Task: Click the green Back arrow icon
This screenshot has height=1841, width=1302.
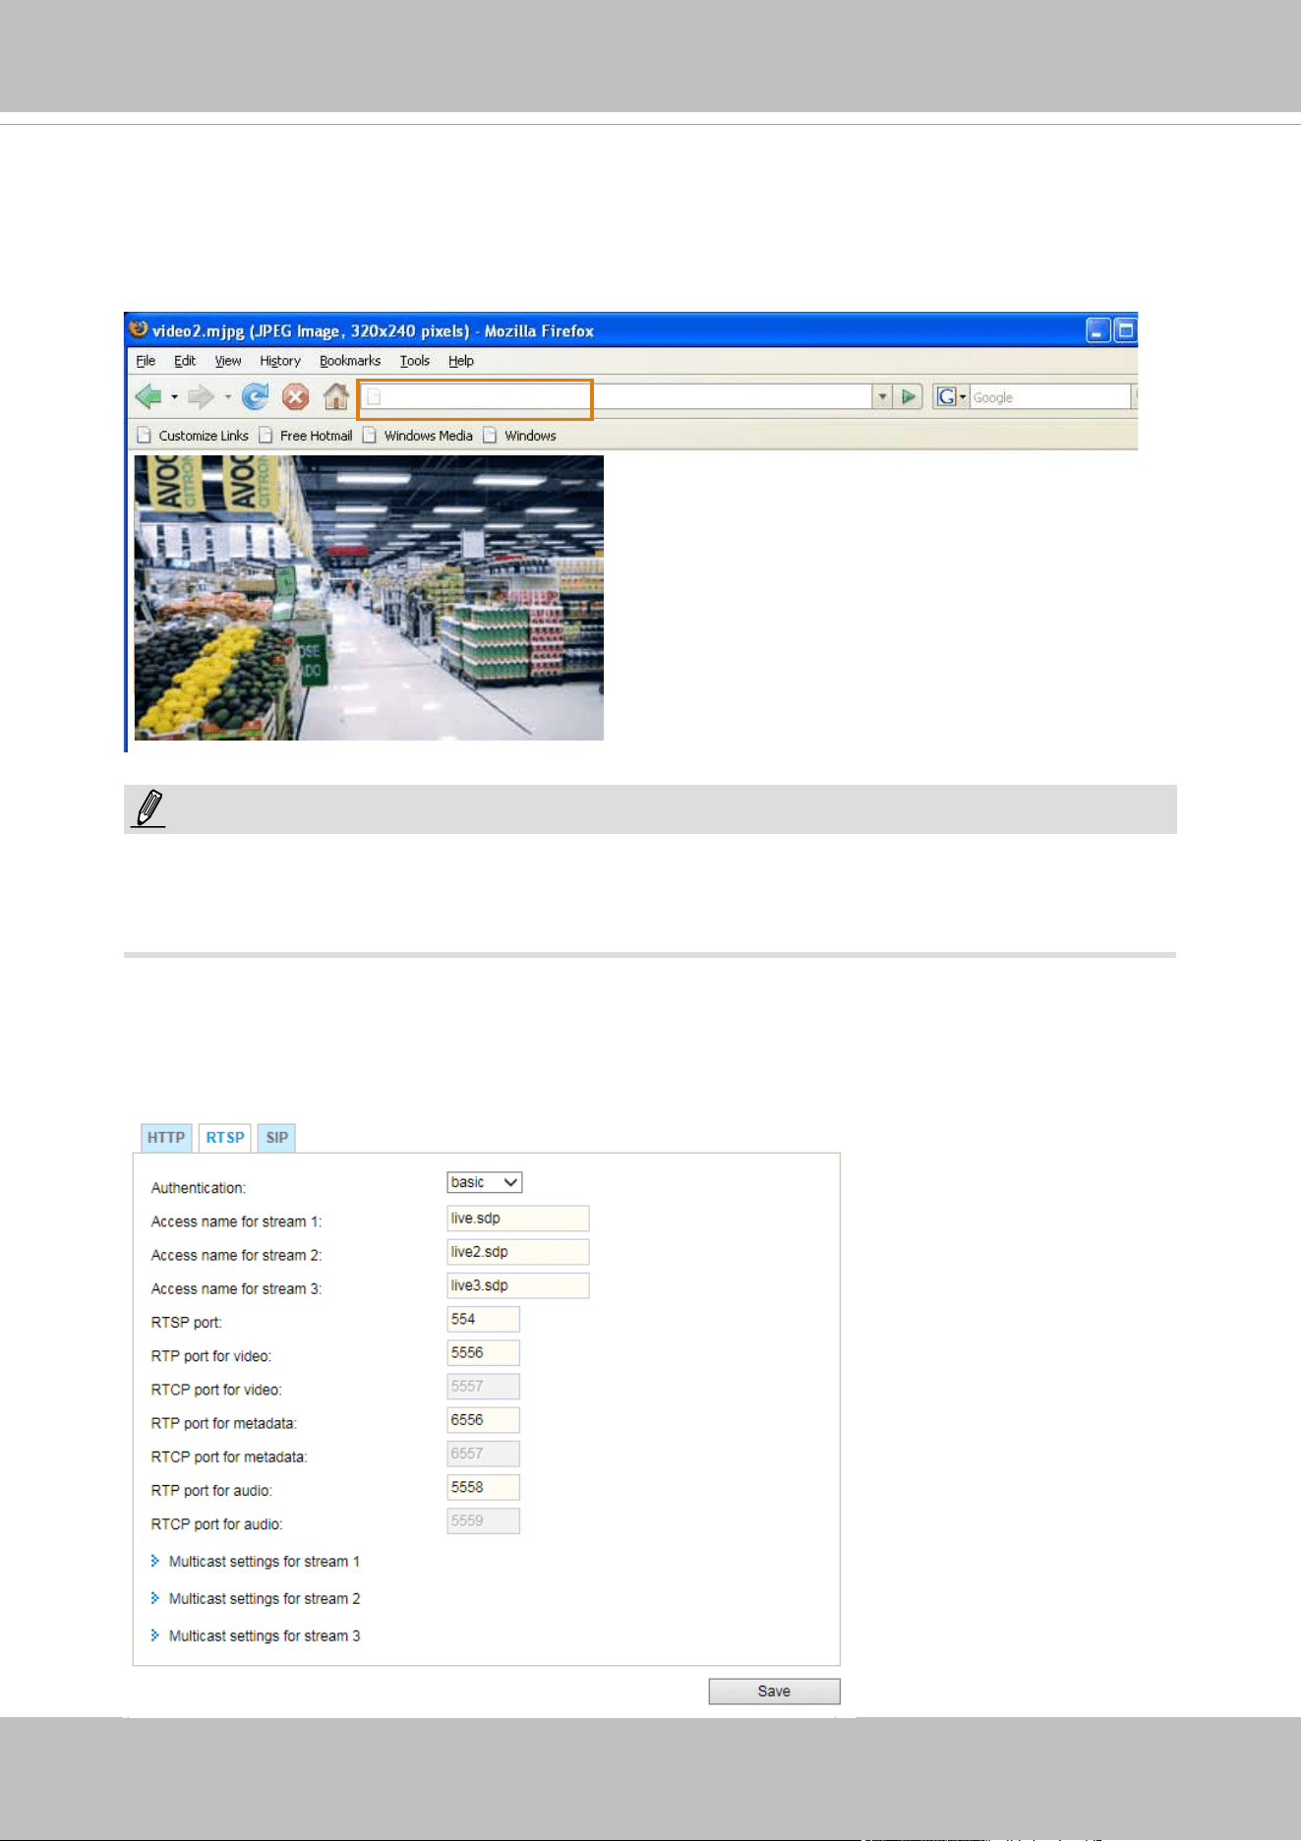Action: [x=148, y=397]
